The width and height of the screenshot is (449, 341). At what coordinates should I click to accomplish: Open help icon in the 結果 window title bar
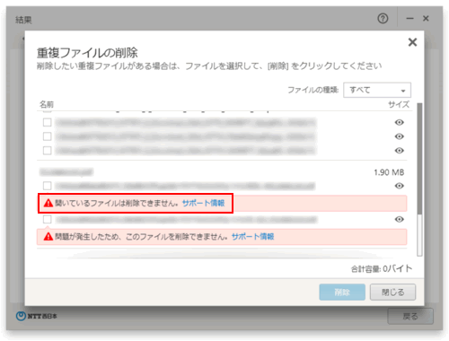click(383, 19)
